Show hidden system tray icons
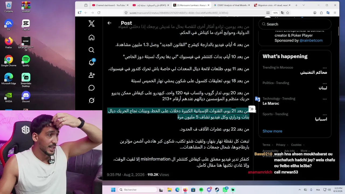This screenshot has width=345, height=194. pos(300,190)
